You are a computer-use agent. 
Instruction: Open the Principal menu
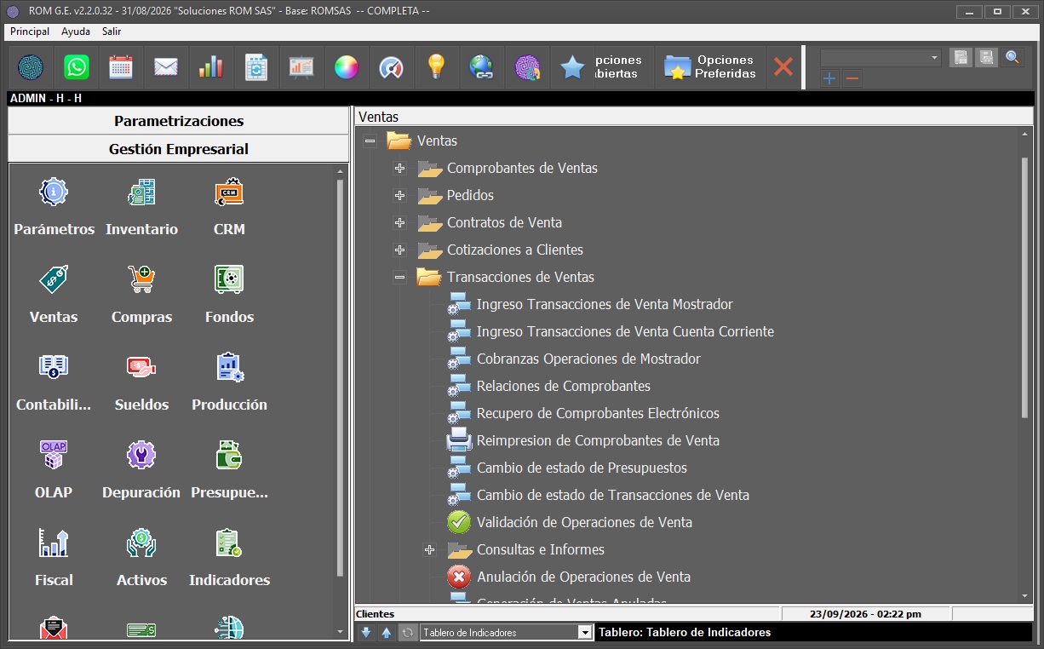point(30,32)
